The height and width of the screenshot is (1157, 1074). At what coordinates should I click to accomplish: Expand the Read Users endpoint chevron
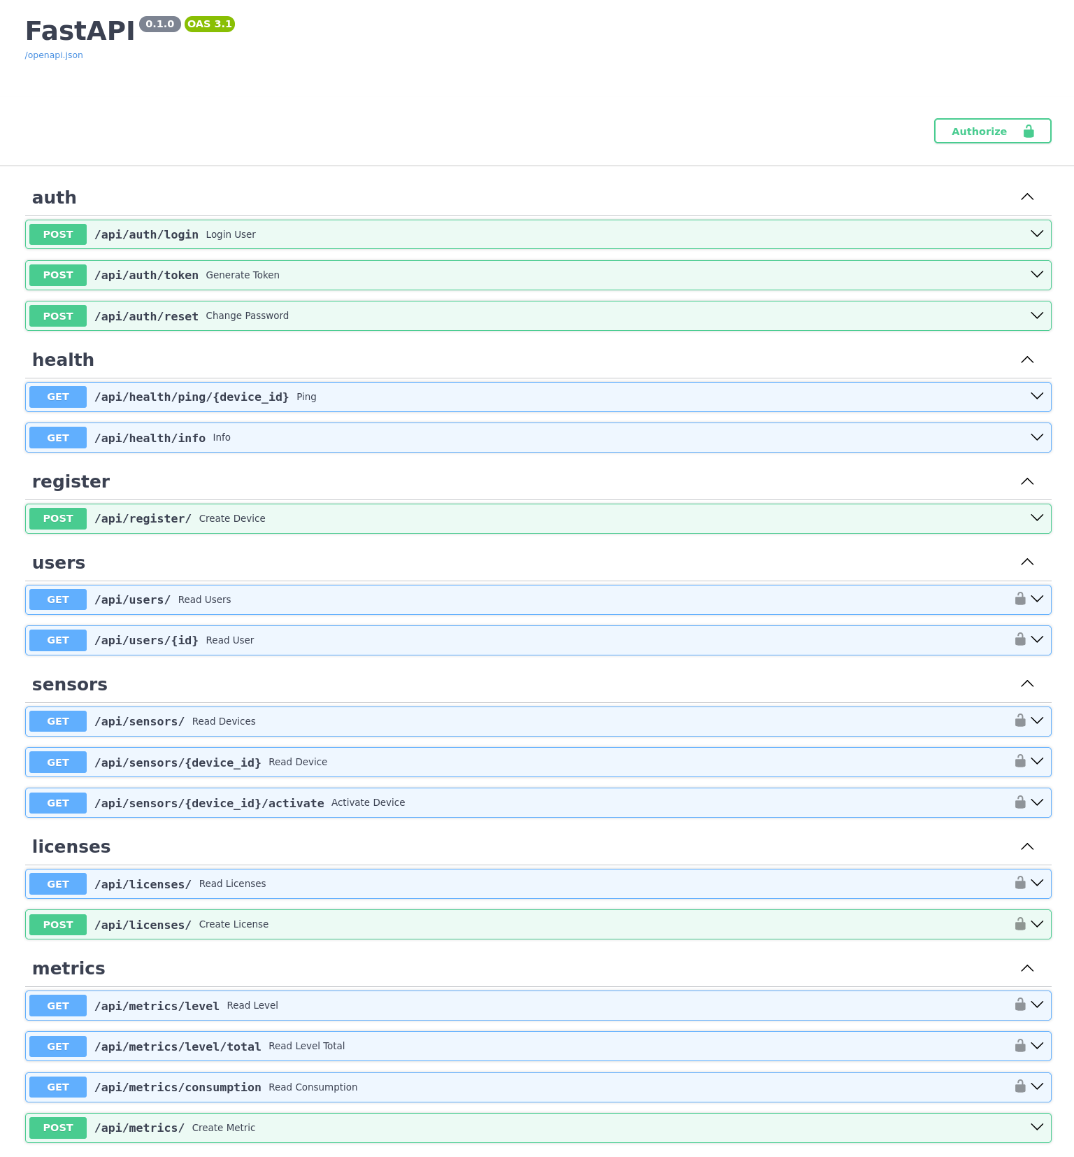click(x=1037, y=599)
